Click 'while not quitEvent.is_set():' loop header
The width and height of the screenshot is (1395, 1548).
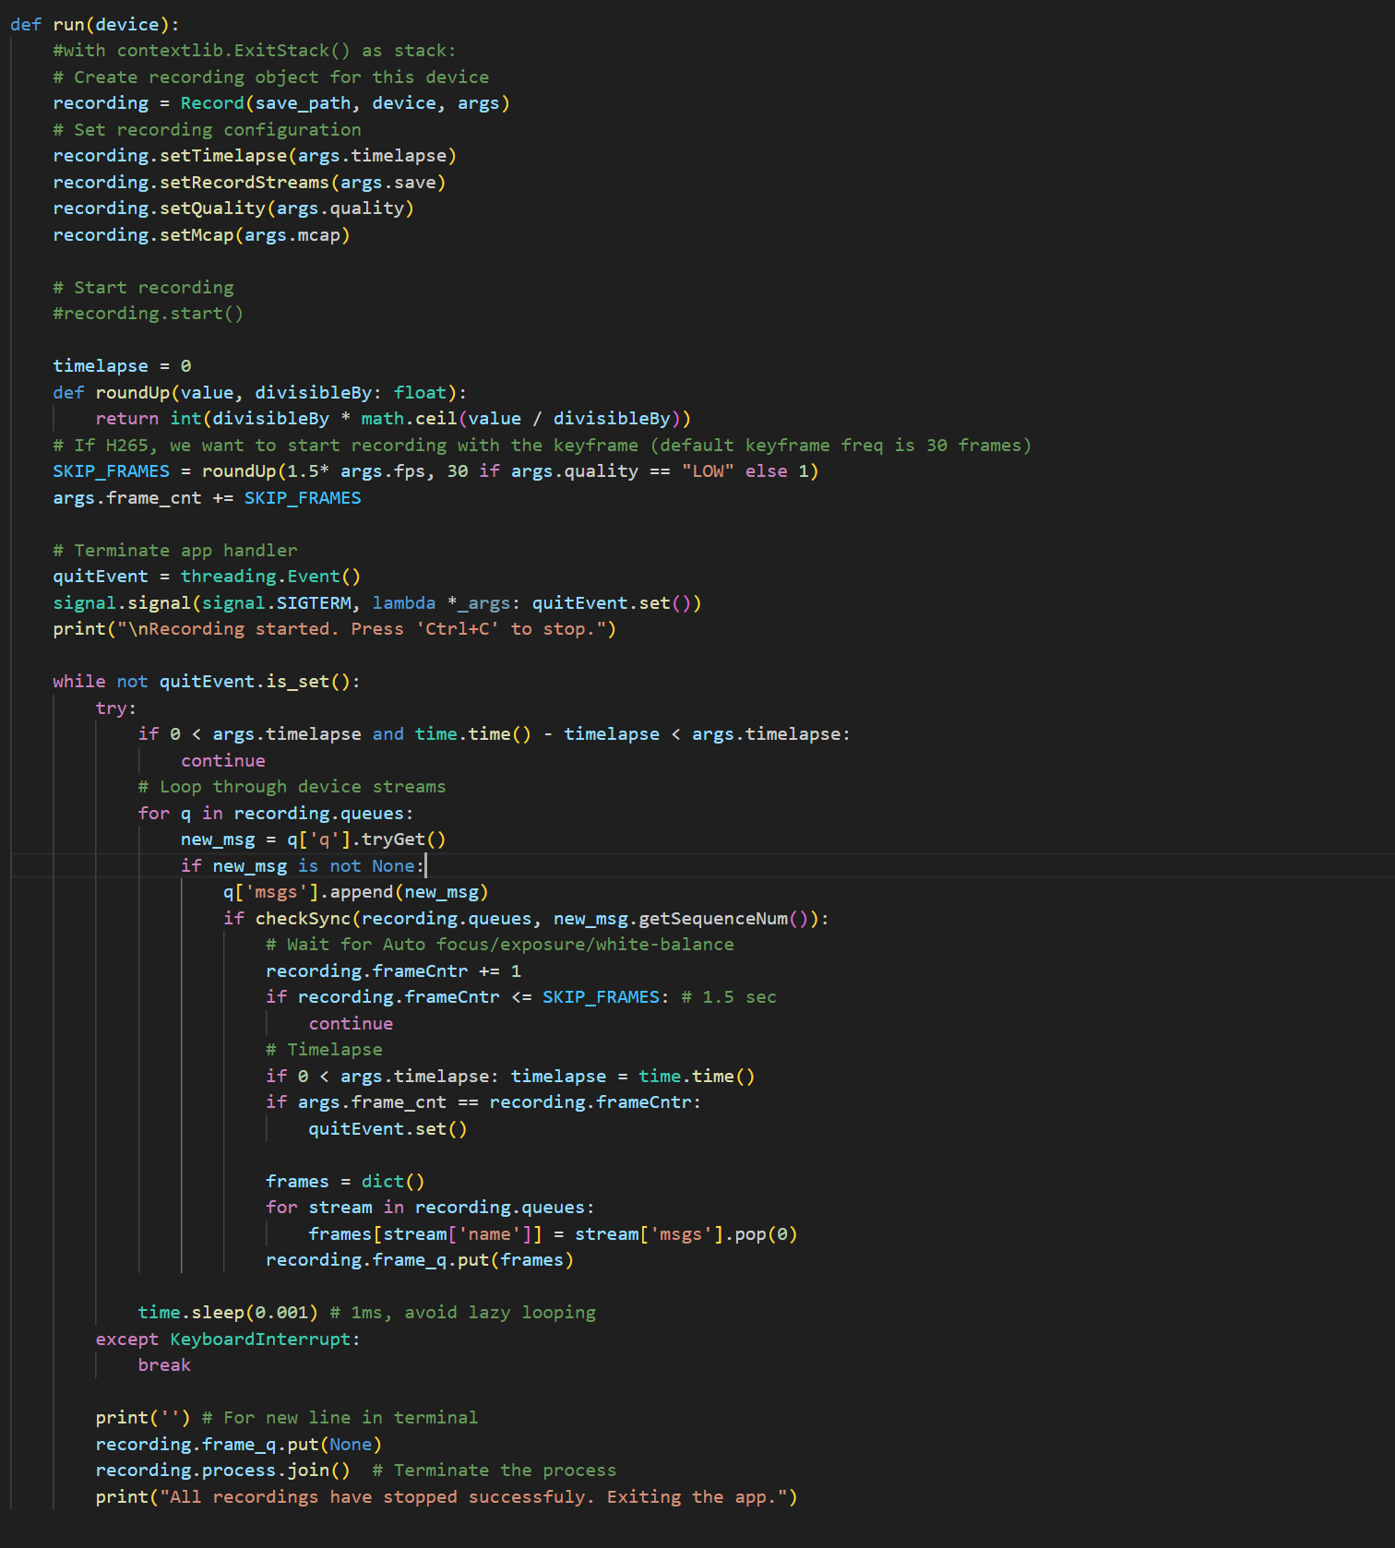pos(206,682)
